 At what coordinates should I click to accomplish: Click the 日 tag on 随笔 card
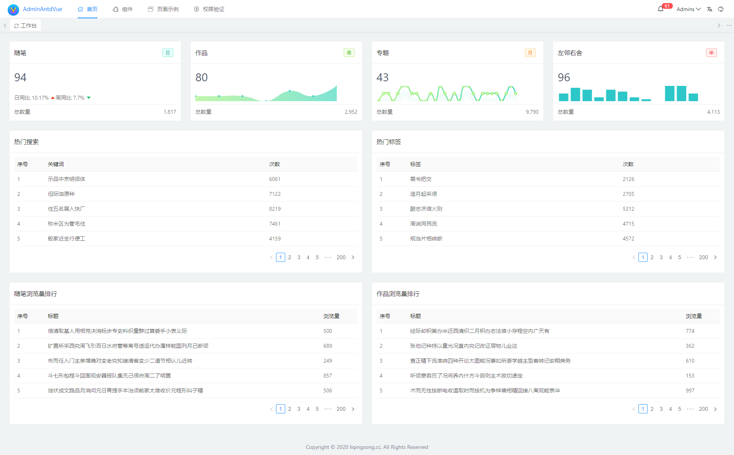(168, 53)
